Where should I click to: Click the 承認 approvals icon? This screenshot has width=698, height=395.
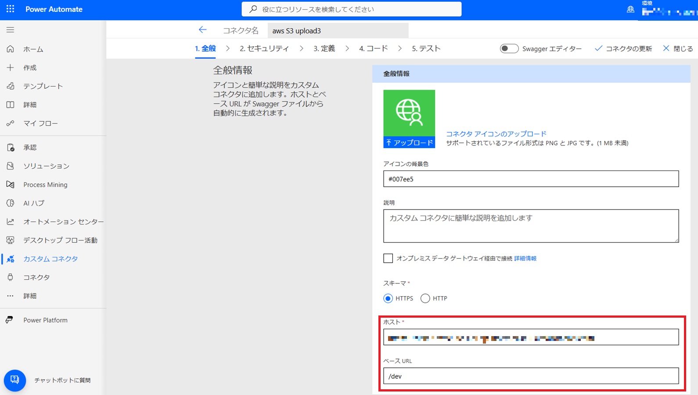click(10, 147)
